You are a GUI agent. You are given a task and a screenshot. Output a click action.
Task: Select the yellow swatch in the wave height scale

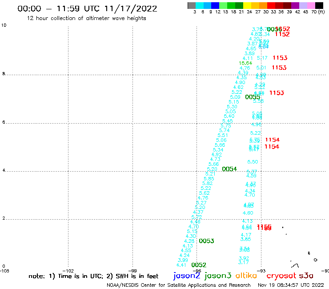pyautogui.click(x=247, y=5)
